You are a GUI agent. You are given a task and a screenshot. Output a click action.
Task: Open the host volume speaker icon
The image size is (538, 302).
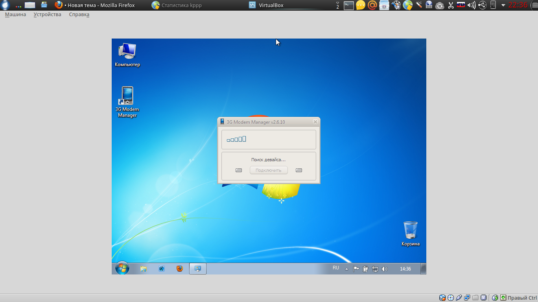472,6
